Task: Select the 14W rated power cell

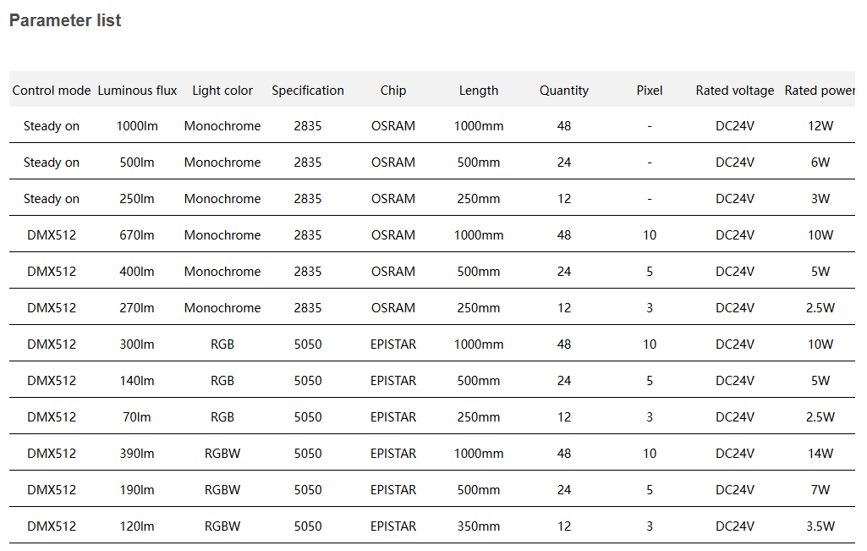Action: [820, 454]
